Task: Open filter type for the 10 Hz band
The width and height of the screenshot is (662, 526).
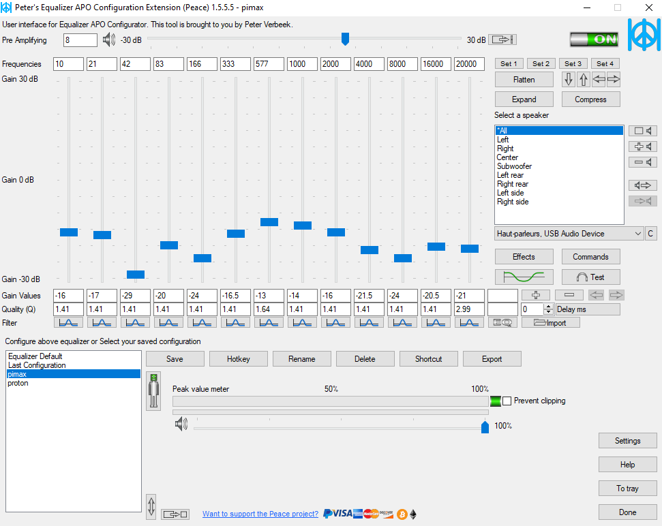Action: (x=68, y=323)
